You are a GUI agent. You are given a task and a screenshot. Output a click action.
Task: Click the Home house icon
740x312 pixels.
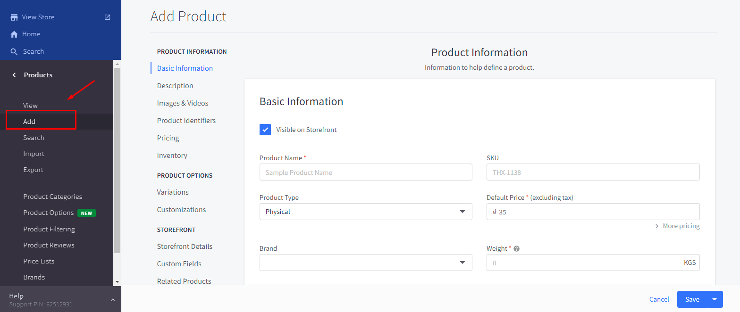(14, 34)
